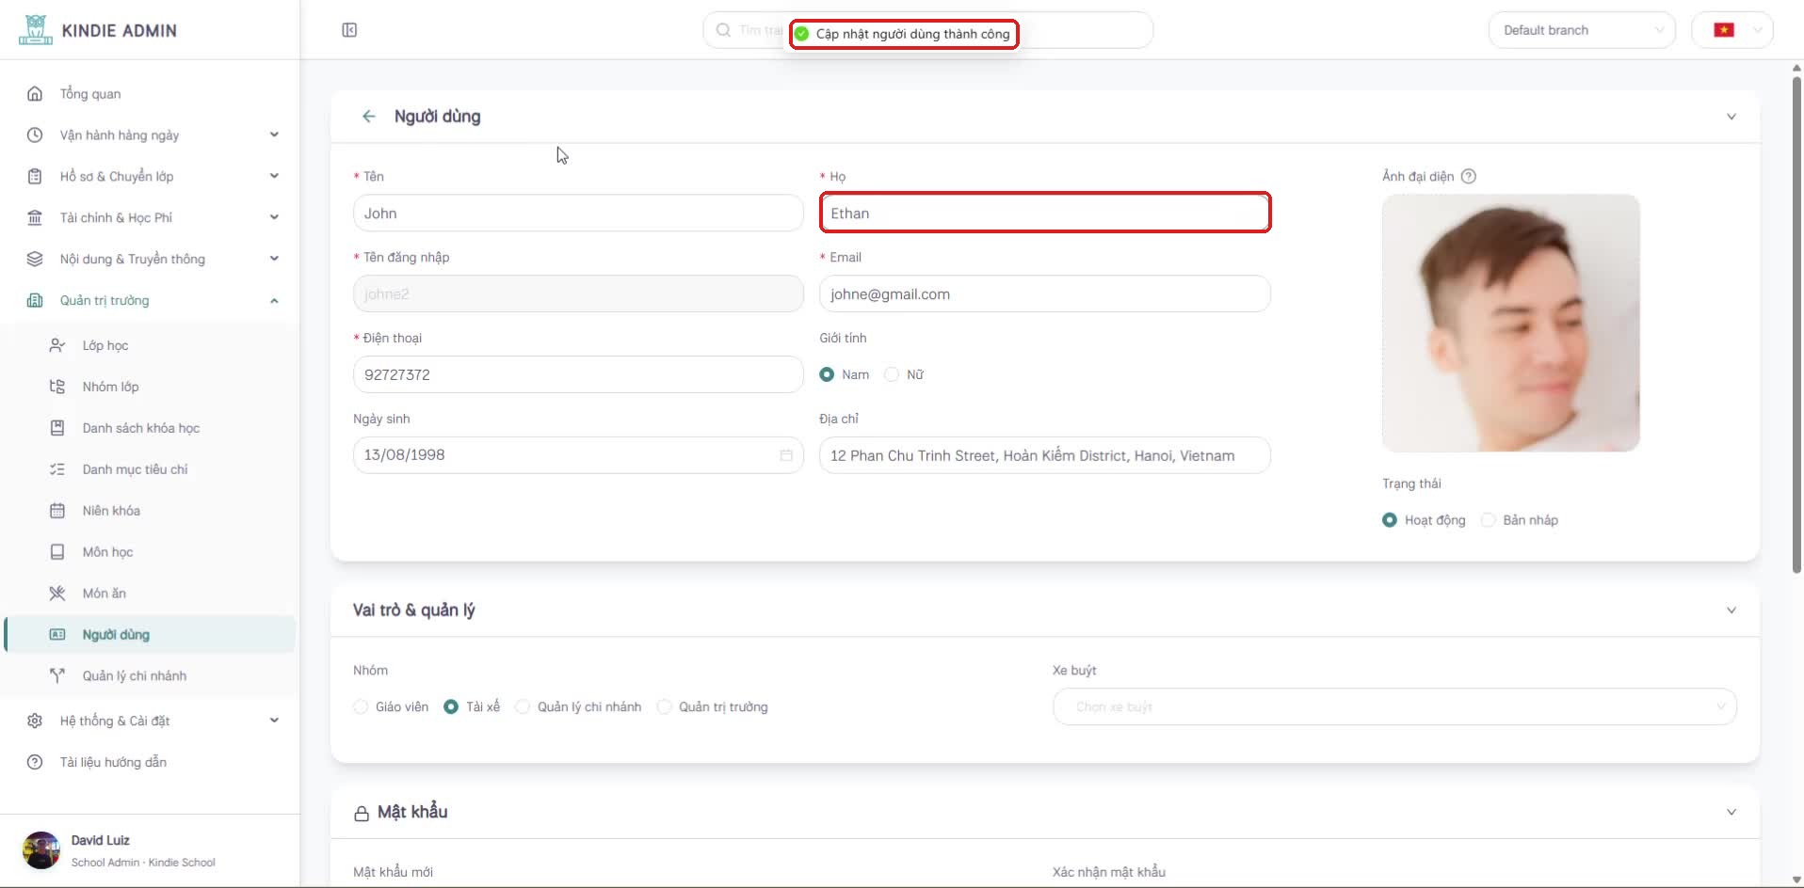This screenshot has height=888, width=1804.
Task: Click the Kindie Admin owl logo
Action: 35,30
